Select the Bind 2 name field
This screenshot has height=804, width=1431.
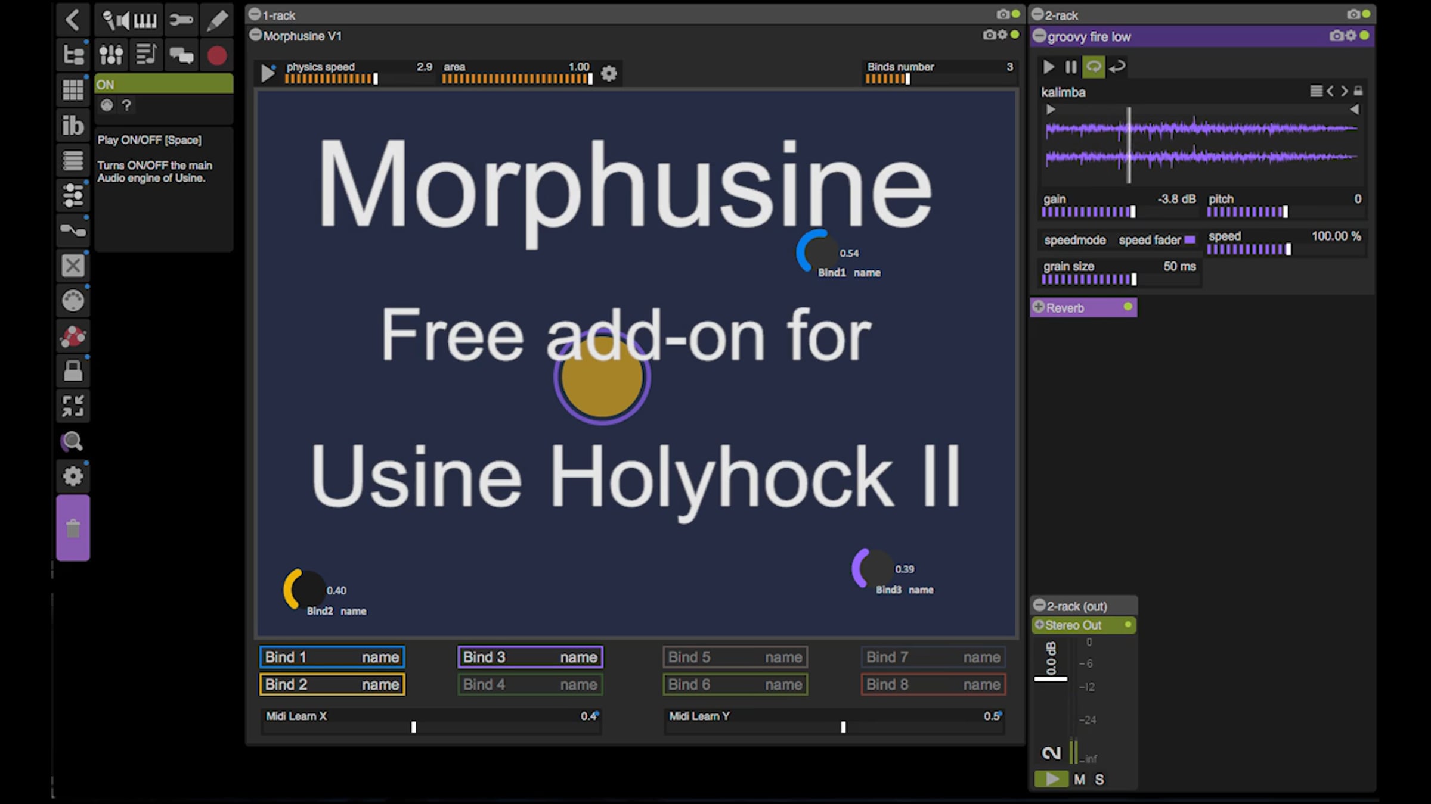point(332,684)
